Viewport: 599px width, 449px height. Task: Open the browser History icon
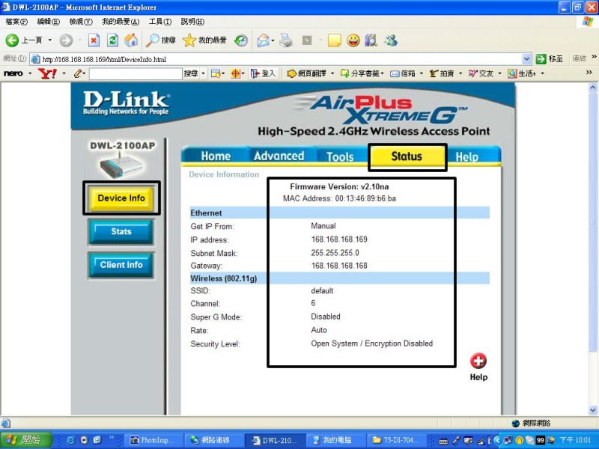coord(241,40)
